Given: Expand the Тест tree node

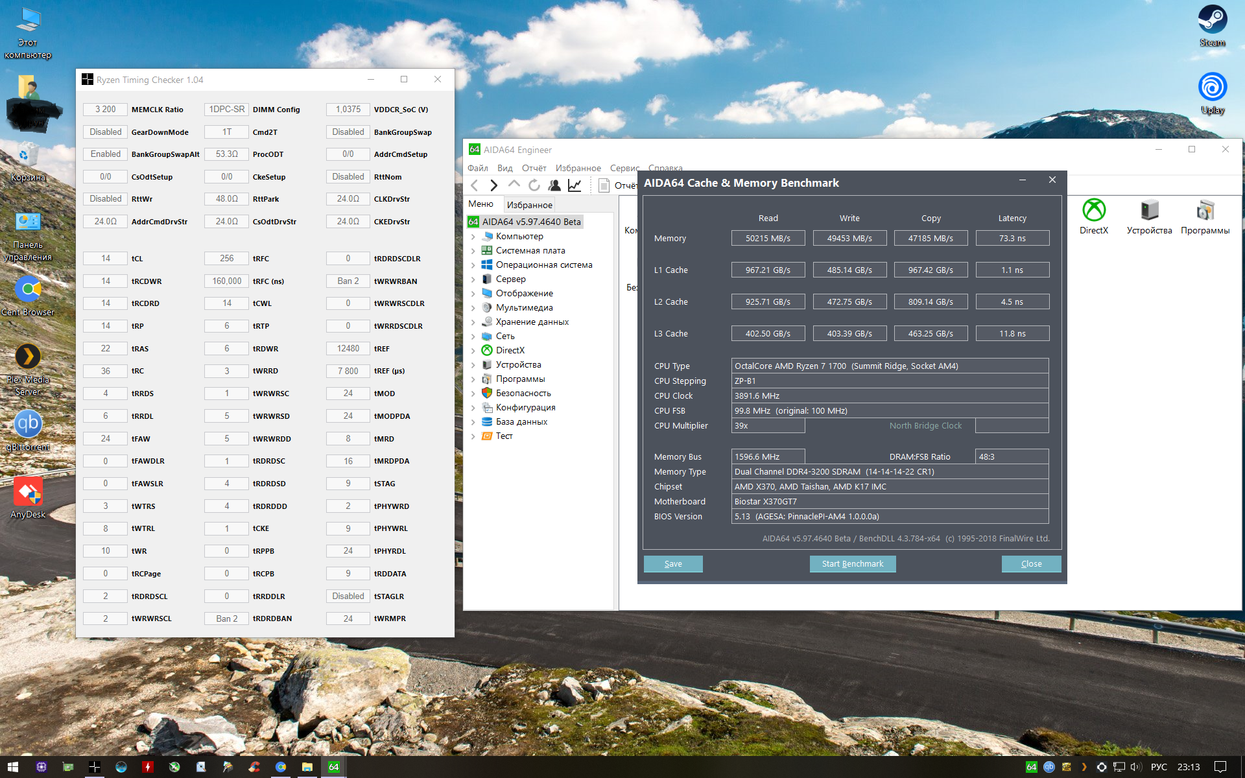Looking at the screenshot, I should (473, 436).
